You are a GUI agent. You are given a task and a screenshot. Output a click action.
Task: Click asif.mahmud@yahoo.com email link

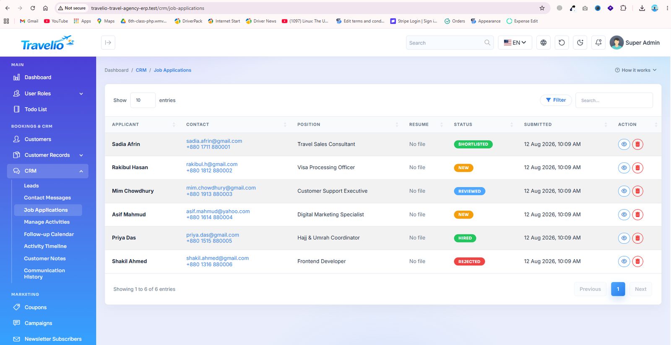click(x=218, y=211)
